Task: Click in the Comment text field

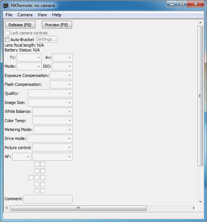Action: (x=48, y=199)
